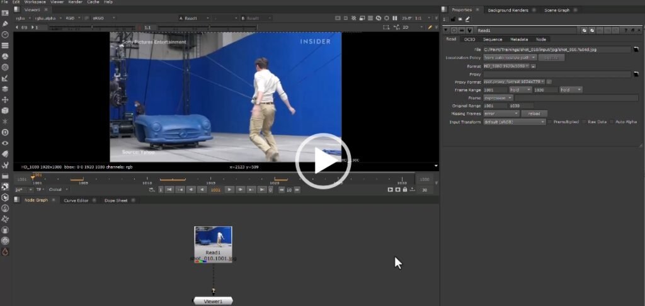
Task: Open the Render menu
Action: pyautogui.click(x=76, y=2)
